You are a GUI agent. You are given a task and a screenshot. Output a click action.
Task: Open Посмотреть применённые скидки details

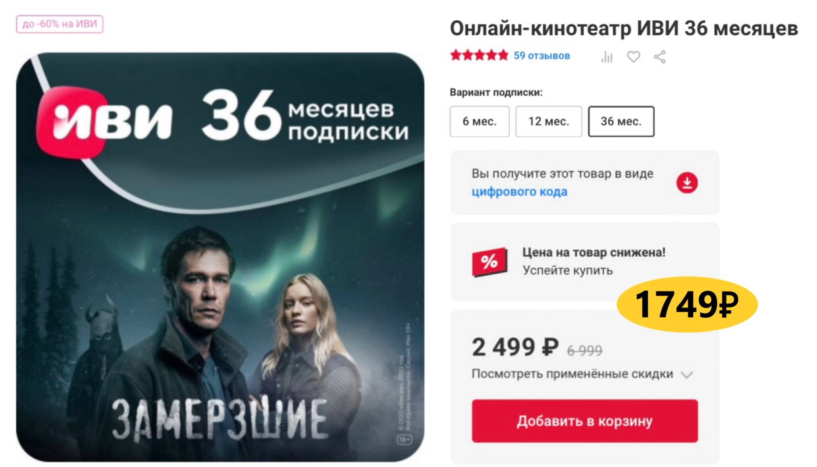[572, 374]
